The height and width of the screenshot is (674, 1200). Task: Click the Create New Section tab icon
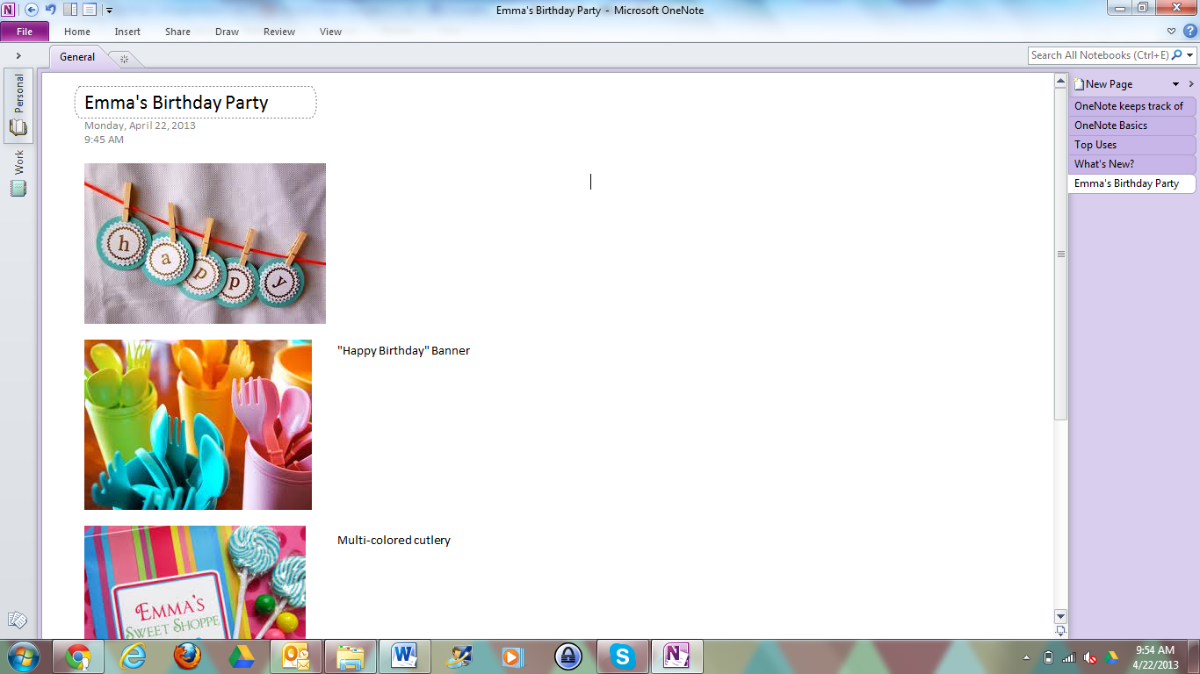click(x=124, y=58)
